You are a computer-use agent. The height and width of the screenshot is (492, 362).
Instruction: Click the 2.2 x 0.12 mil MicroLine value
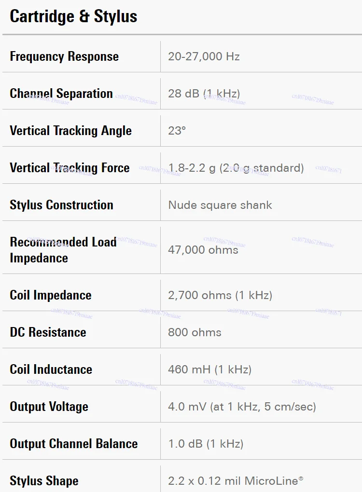click(236, 481)
